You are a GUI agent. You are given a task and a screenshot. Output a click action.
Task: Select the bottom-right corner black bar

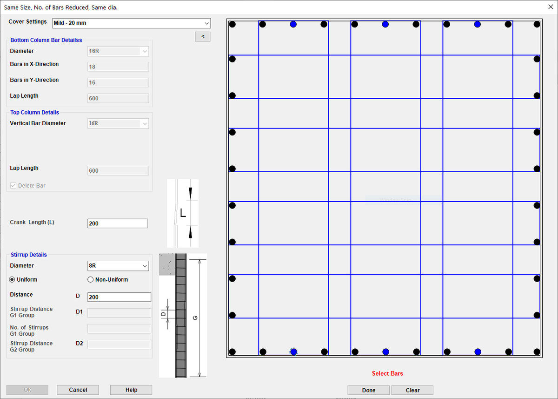coord(537,352)
